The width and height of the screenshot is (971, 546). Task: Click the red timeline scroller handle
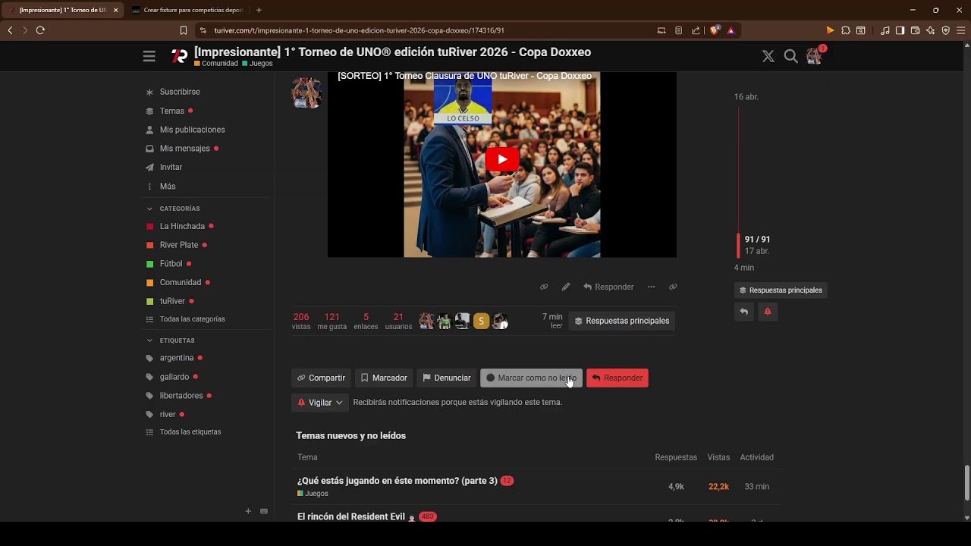coord(738,245)
